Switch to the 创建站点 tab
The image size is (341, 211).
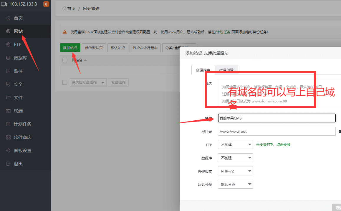coord(203,70)
